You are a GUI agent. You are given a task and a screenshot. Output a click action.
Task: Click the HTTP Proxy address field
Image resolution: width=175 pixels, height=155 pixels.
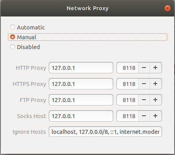coord(81,68)
